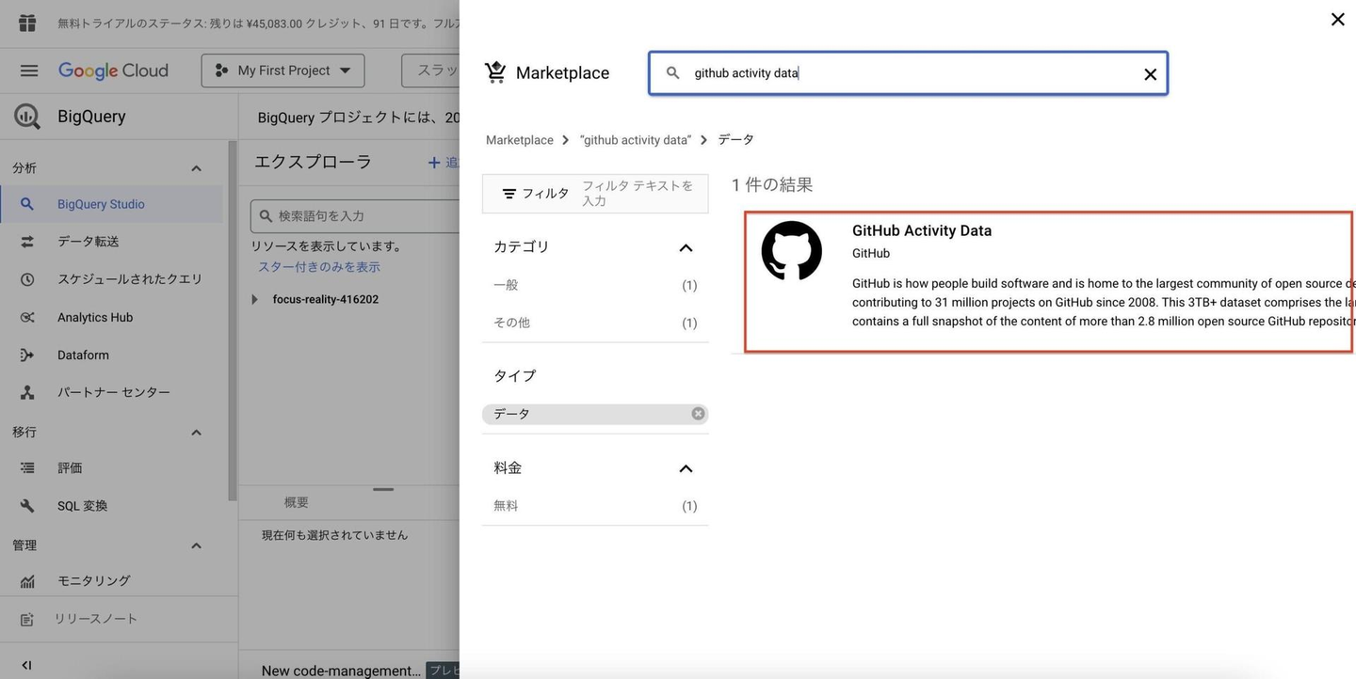Click the Marketplace shopping cart icon
1356x679 pixels.
coord(495,72)
